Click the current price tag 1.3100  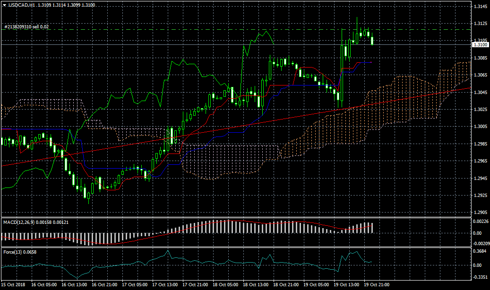tap(480, 44)
